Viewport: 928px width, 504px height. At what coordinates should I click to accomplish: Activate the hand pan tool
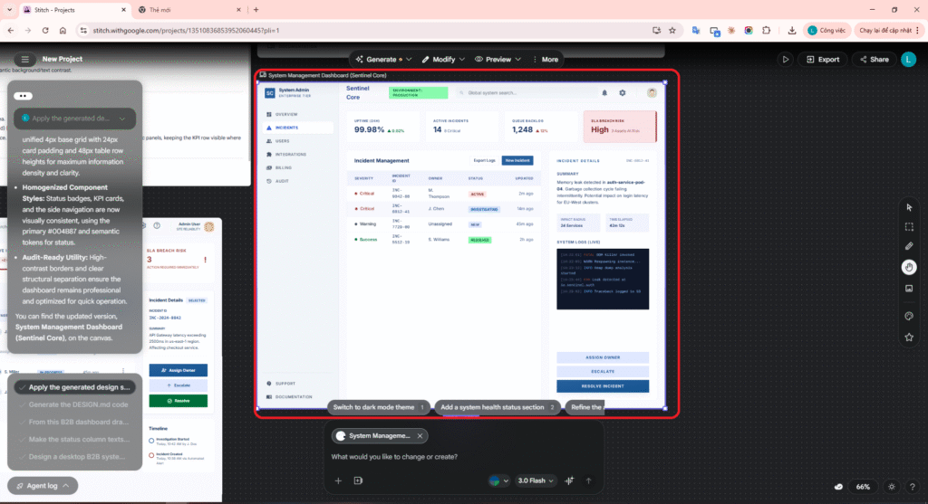[x=909, y=267]
